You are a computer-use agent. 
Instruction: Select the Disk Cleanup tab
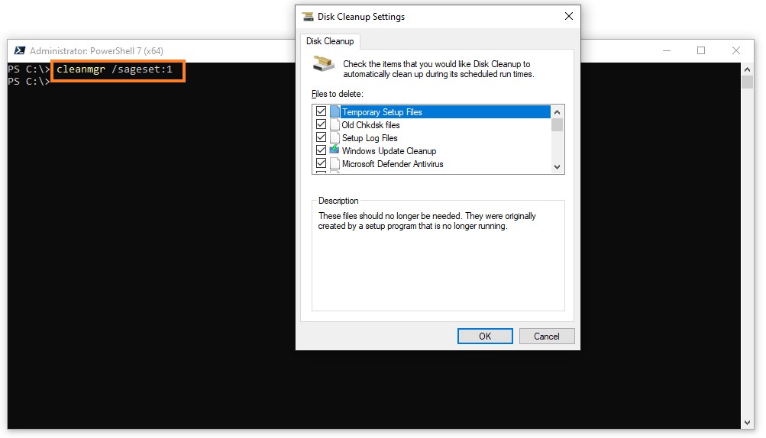330,41
